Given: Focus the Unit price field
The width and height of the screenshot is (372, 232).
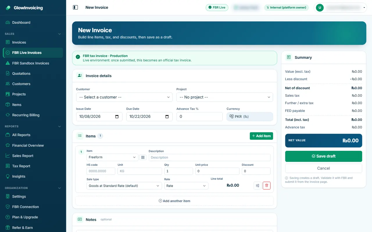Looking at the screenshot, I should point(217,171).
